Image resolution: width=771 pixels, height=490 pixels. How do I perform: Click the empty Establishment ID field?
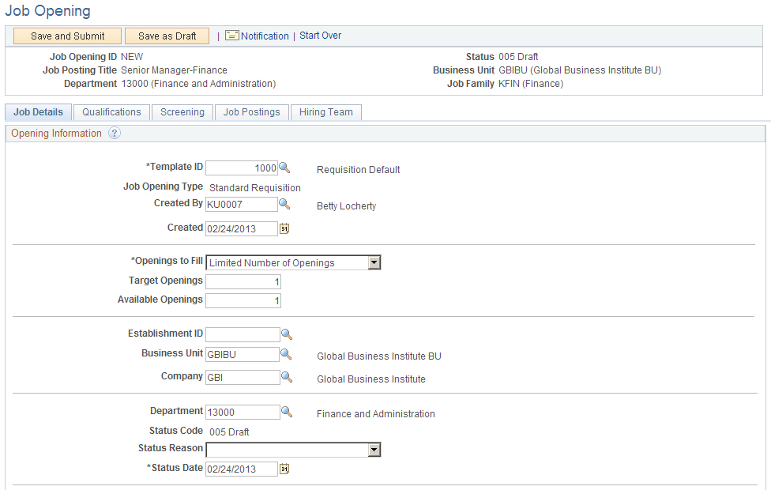click(243, 334)
